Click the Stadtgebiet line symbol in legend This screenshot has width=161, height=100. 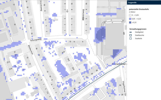click(x=130, y=32)
